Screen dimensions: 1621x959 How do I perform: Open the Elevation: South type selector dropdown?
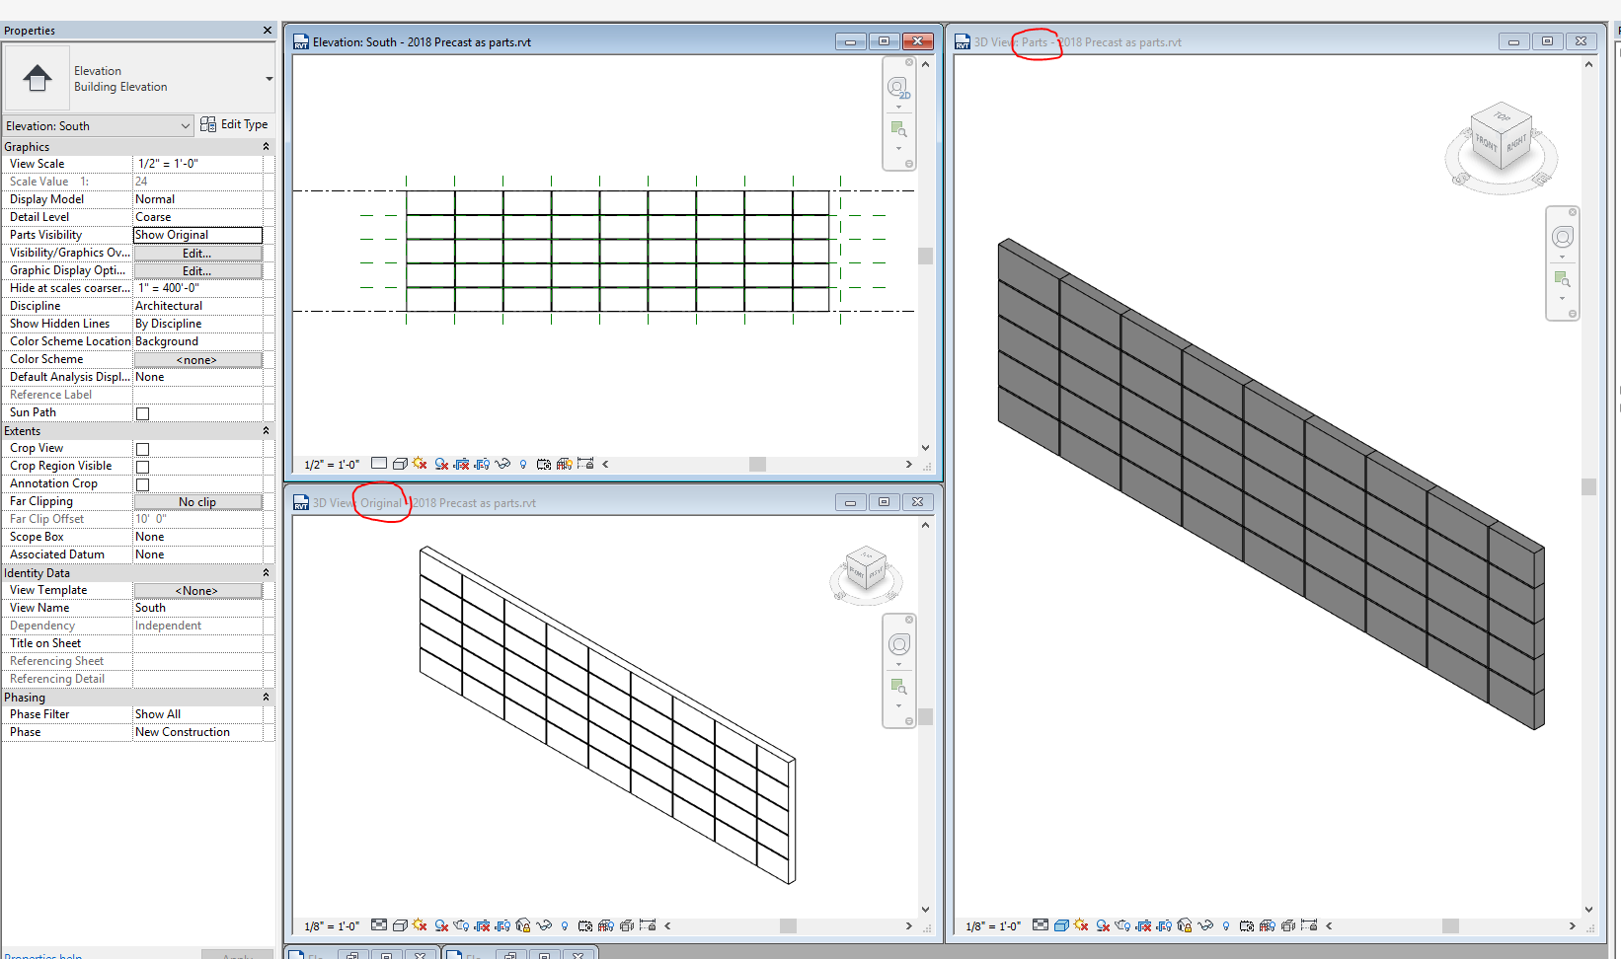(x=185, y=125)
